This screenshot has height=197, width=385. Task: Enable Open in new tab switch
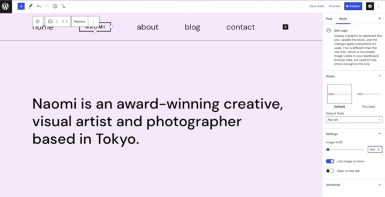(x=330, y=171)
